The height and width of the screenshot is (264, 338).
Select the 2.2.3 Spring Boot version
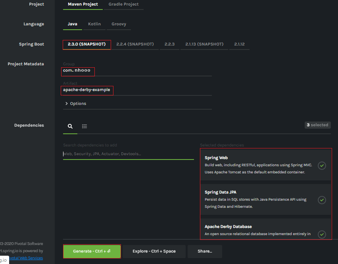coord(169,44)
